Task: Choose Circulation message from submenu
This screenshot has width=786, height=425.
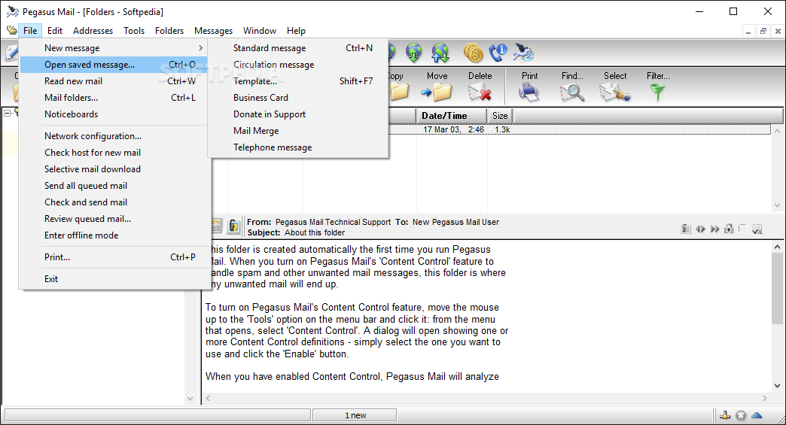Action: [298, 65]
